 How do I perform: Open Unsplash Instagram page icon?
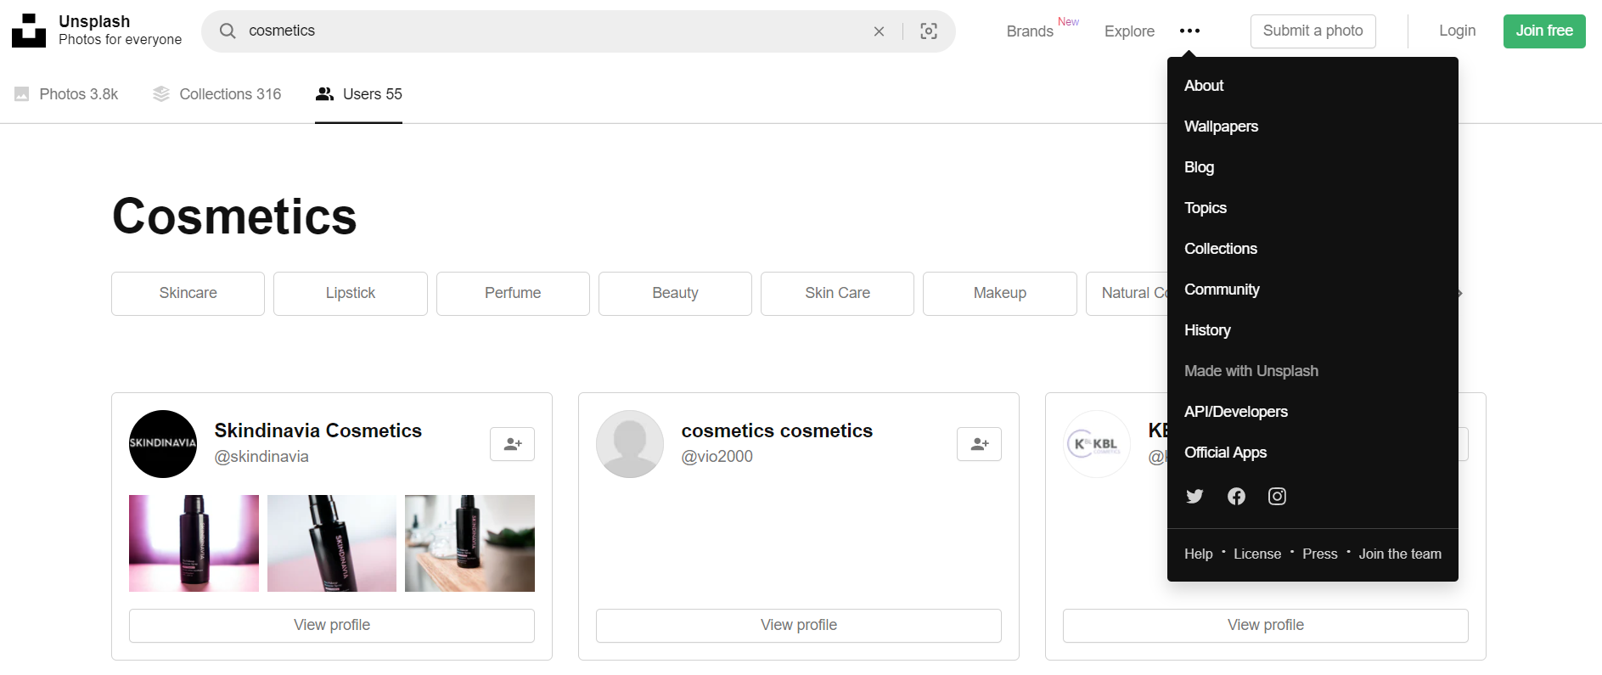point(1277,497)
